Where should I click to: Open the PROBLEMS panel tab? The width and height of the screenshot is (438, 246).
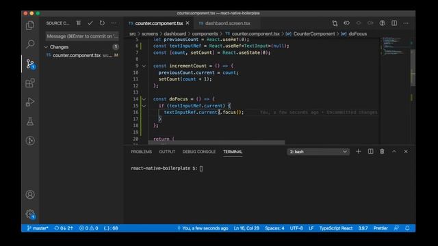[x=142, y=152]
